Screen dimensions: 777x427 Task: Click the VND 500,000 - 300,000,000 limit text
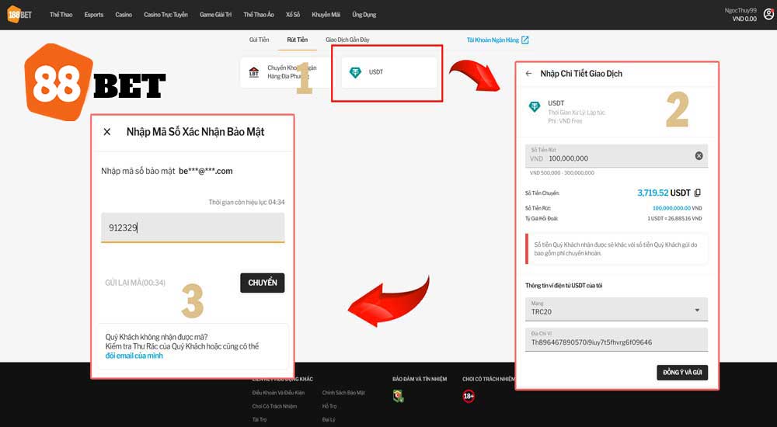click(562, 173)
